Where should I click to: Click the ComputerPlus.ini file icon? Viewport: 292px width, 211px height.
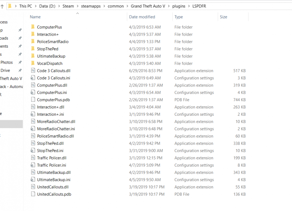pyautogui.click(x=33, y=92)
